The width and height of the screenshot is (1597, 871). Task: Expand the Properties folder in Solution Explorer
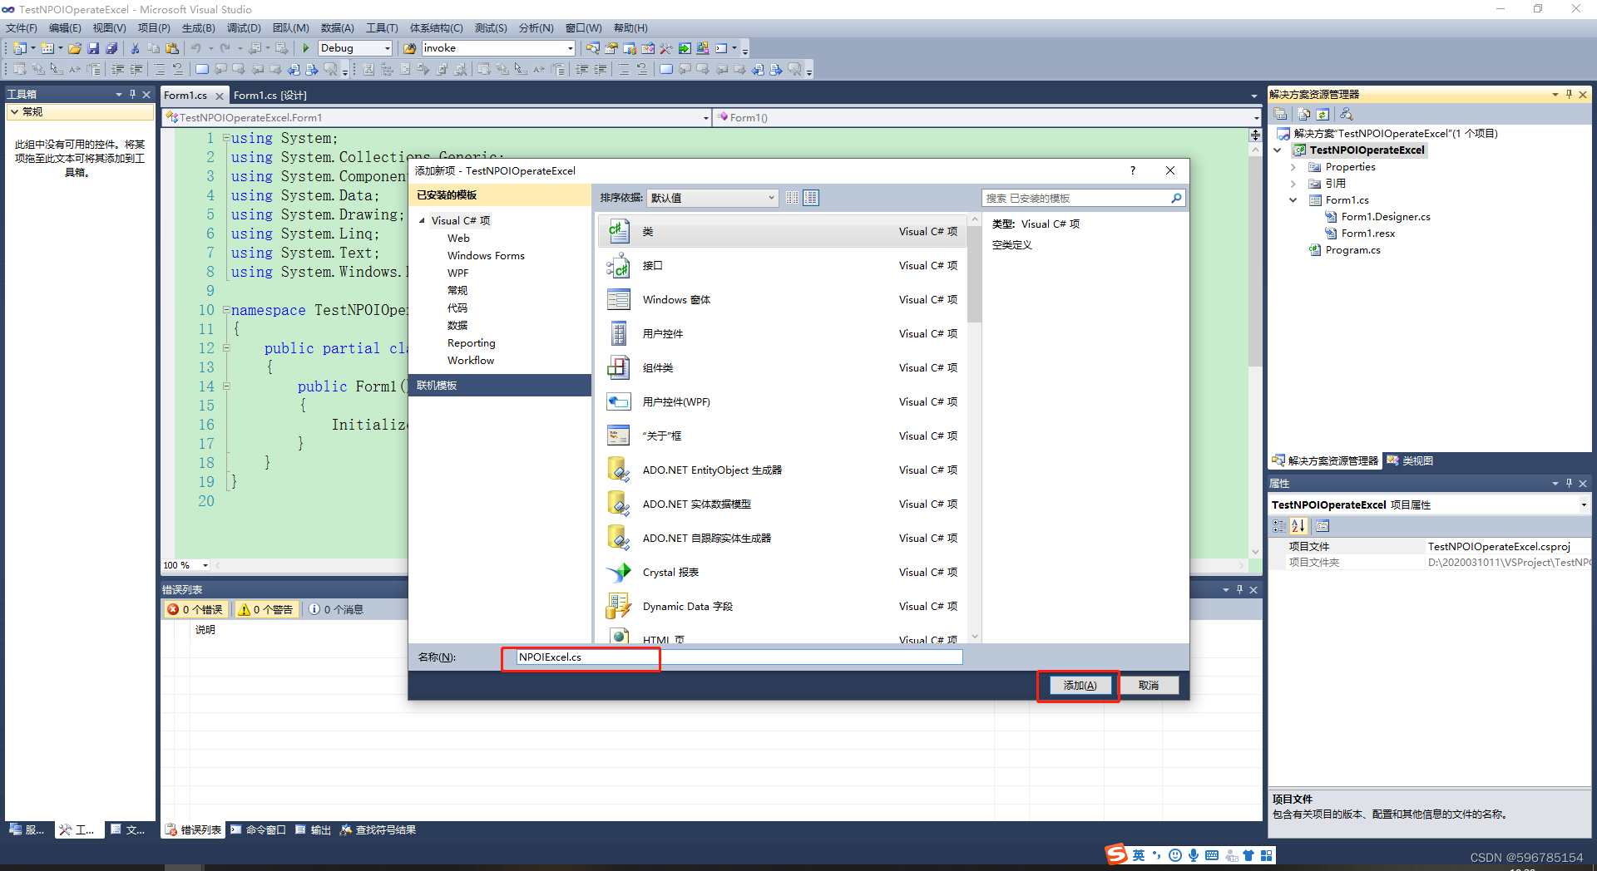coord(1293,167)
